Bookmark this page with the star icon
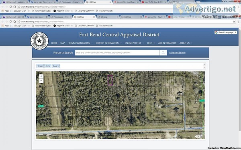The width and height of the screenshot is (241, 150). 234,22
